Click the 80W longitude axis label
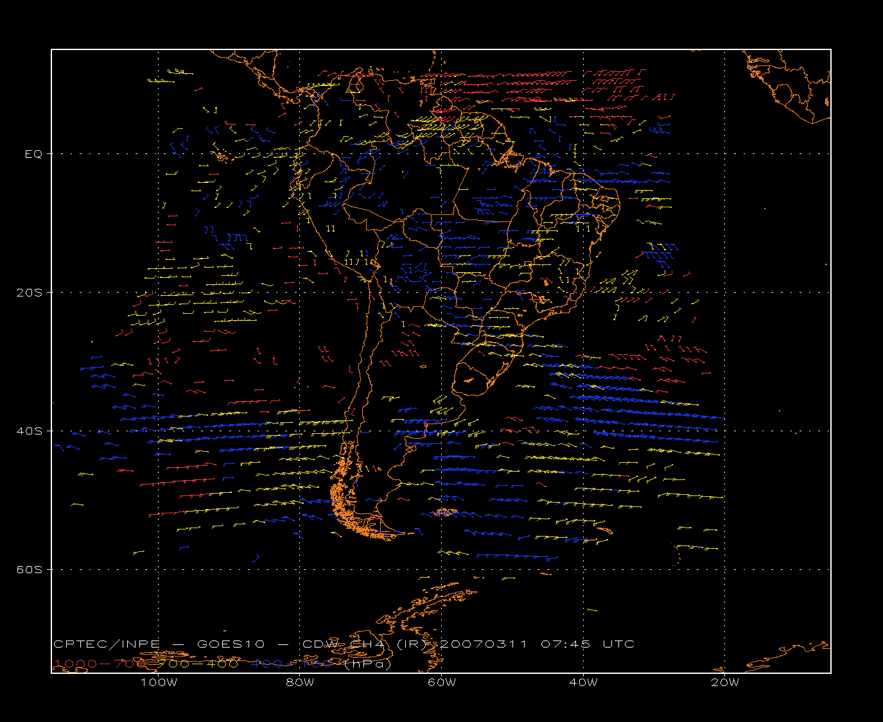The image size is (883, 722). 300,682
